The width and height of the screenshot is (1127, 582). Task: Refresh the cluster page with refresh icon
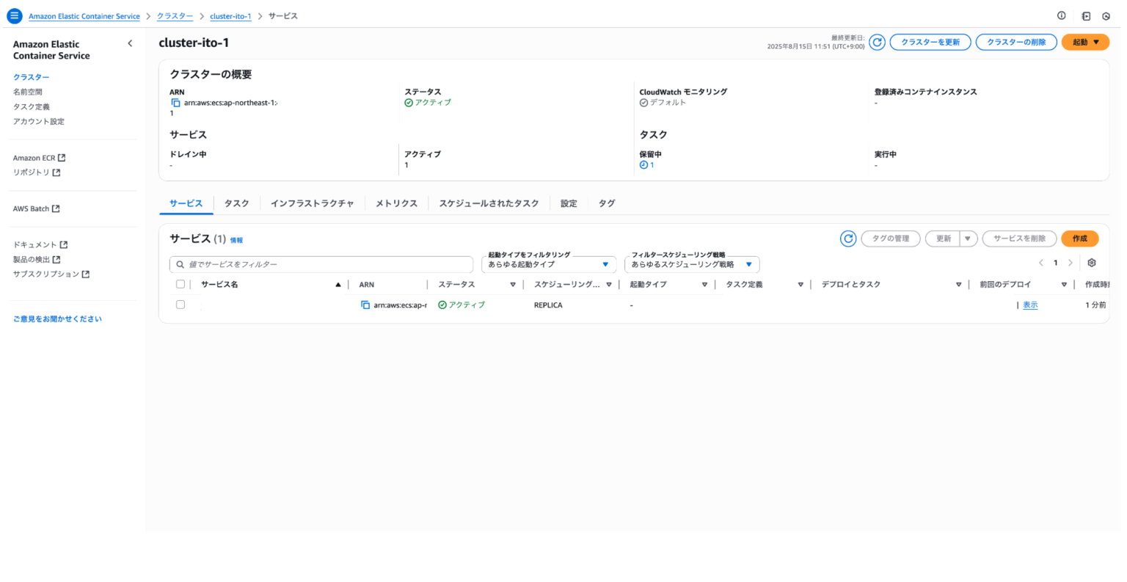(x=878, y=42)
